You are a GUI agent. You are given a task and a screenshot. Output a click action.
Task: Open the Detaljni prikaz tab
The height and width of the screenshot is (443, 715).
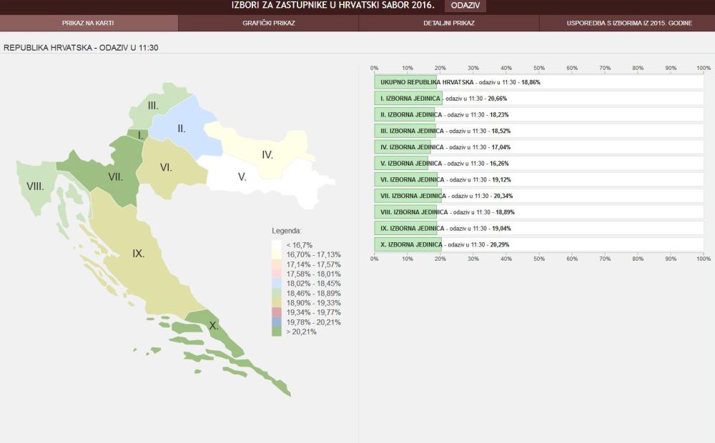(x=448, y=23)
